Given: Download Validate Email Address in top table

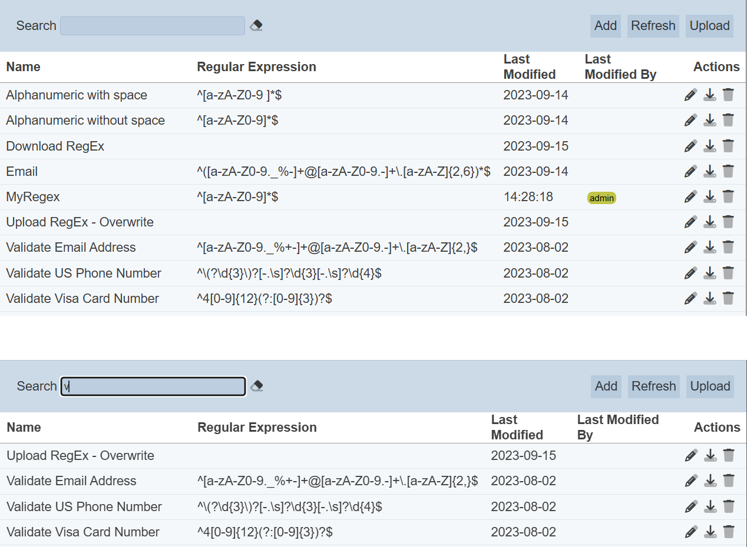Looking at the screenshot, I should tap(710, 248).
